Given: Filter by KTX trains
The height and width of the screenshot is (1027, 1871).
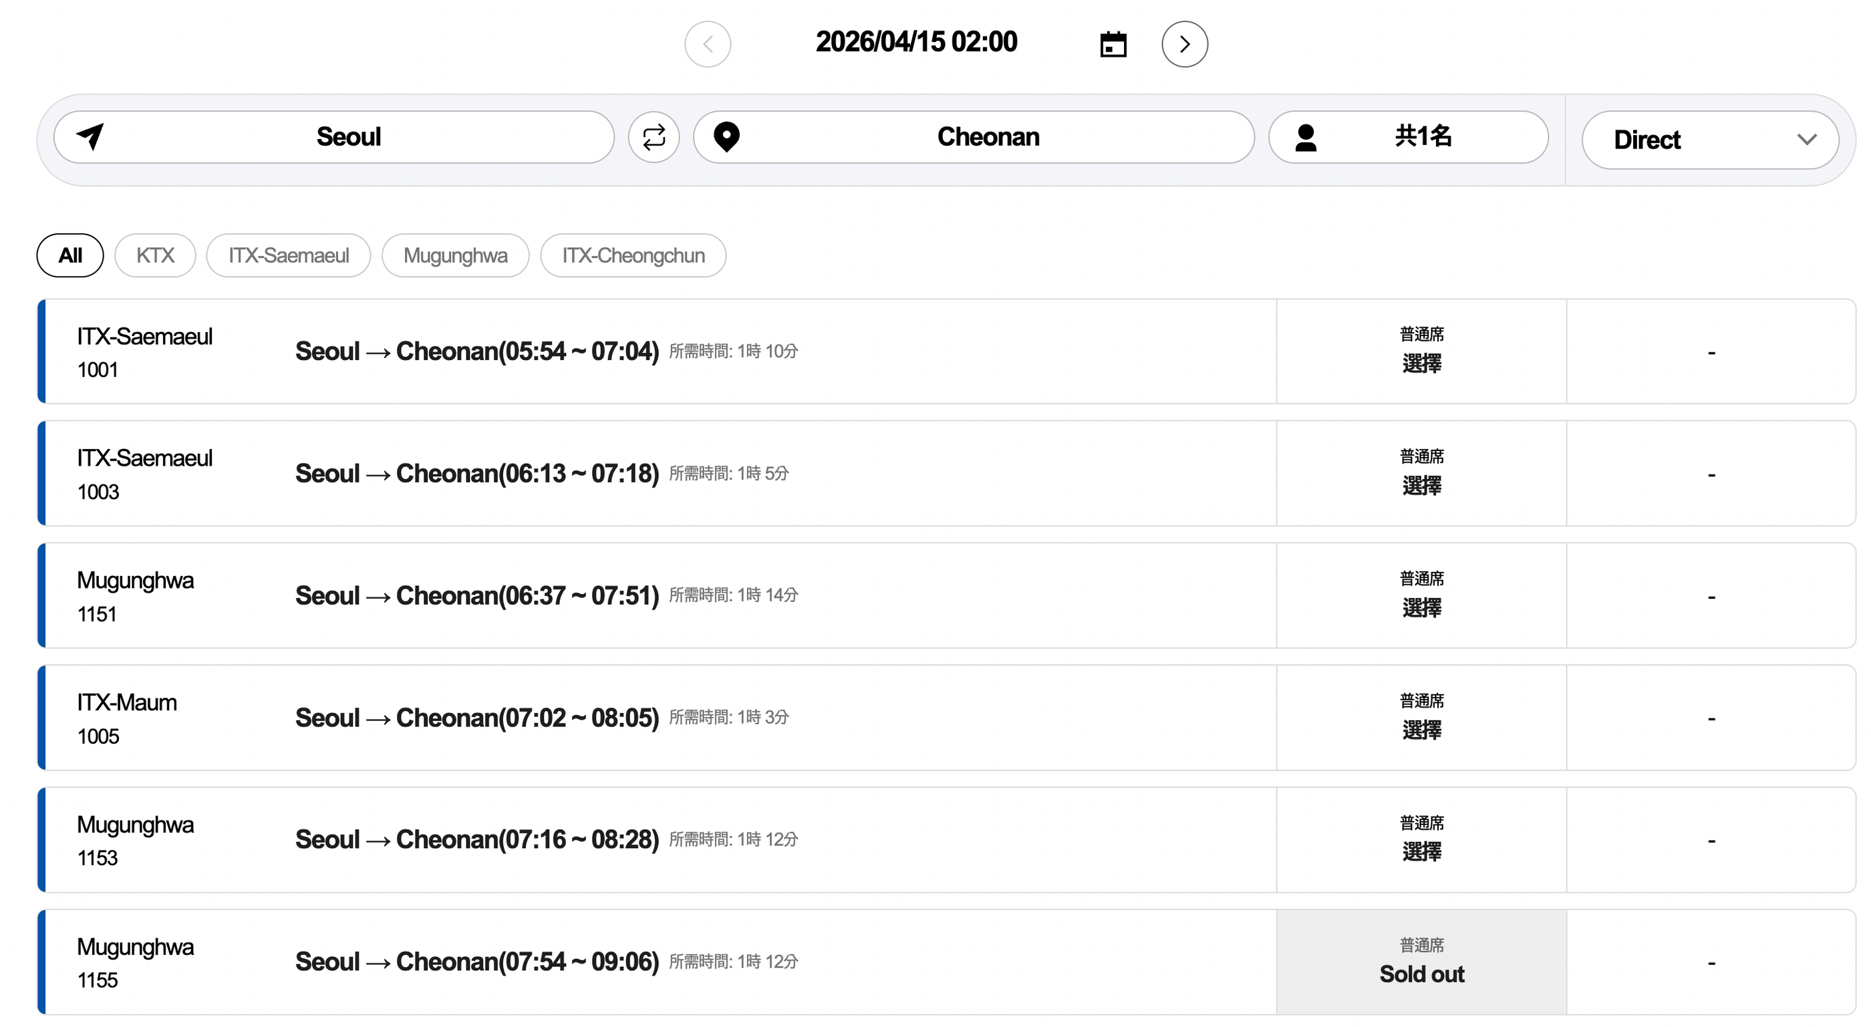Looking at the screenshot, I should 155,256.
